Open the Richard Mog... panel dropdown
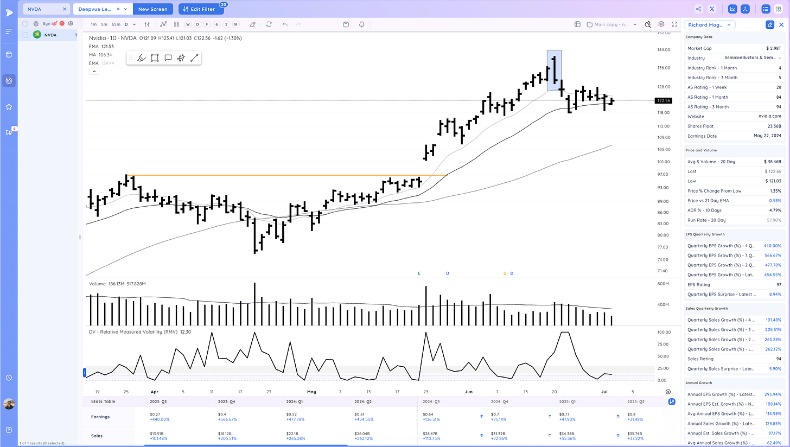Viewport: 790px width, 447px height. pos(710,24)
